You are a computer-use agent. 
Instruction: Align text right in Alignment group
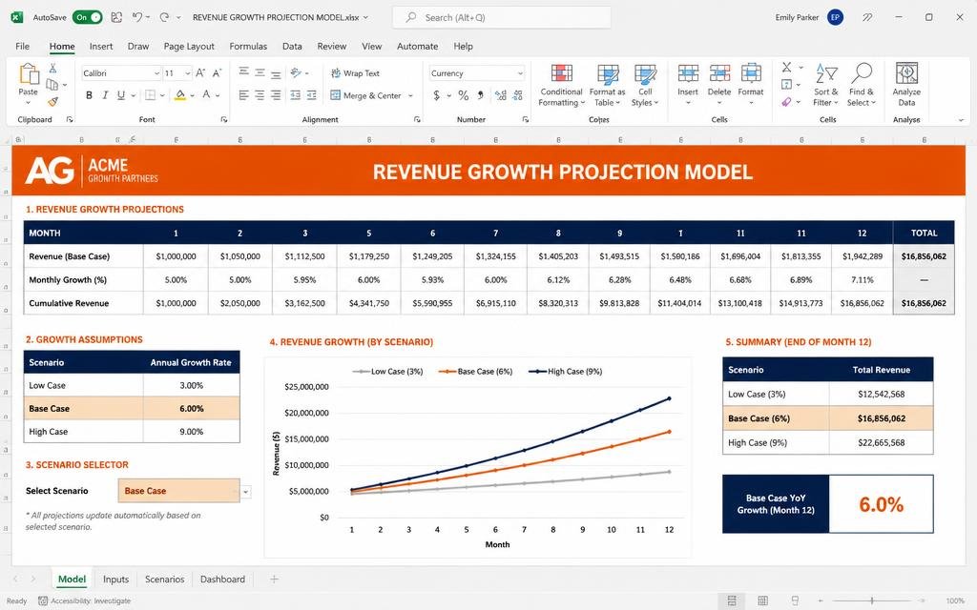pyautogui.click(x=276, y=95)
